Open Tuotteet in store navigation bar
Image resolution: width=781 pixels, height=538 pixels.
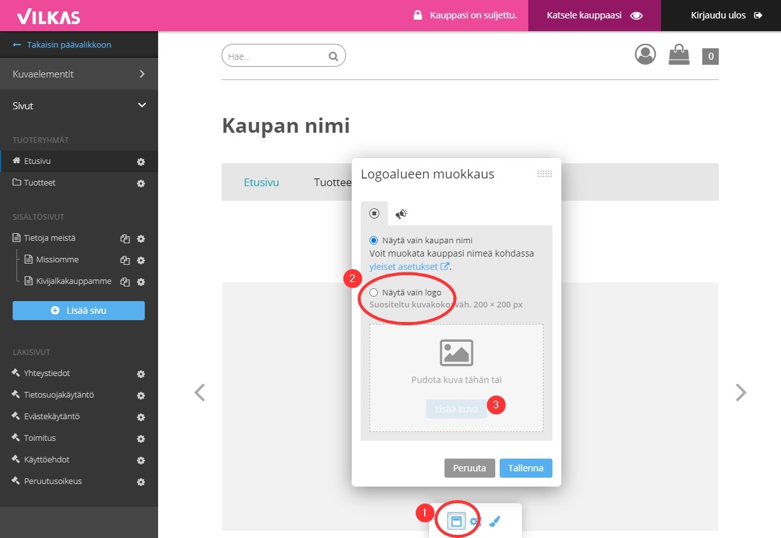[333, 182]
